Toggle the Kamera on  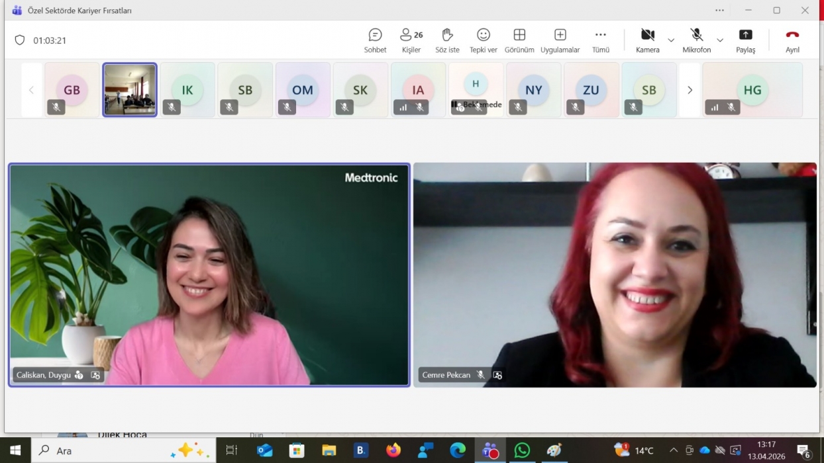pyautogui.click(x=647, y=40)
